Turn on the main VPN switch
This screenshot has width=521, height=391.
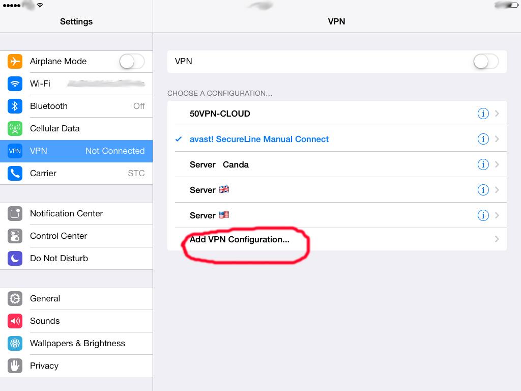[486, 62]
